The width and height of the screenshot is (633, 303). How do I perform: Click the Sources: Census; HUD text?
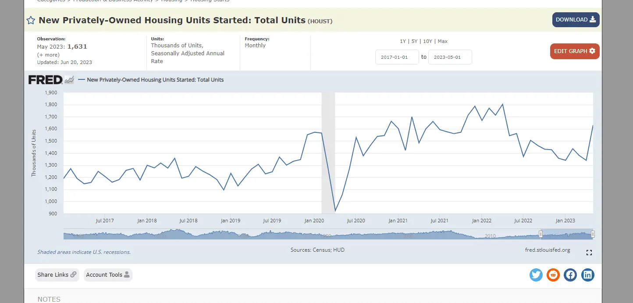coord(317,250)
